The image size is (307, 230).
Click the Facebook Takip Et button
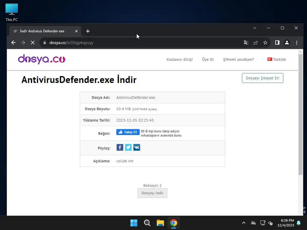[x=128, y=132]
